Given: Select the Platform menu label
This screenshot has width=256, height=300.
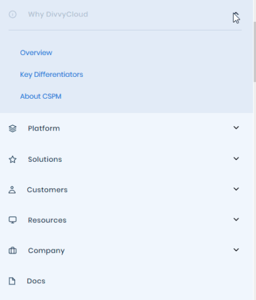Looking at the screenshot, I should (x=44, y=128).
